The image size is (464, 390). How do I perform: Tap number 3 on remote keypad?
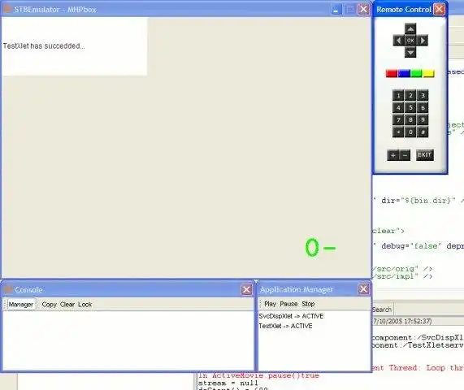(x=423, y=96)
